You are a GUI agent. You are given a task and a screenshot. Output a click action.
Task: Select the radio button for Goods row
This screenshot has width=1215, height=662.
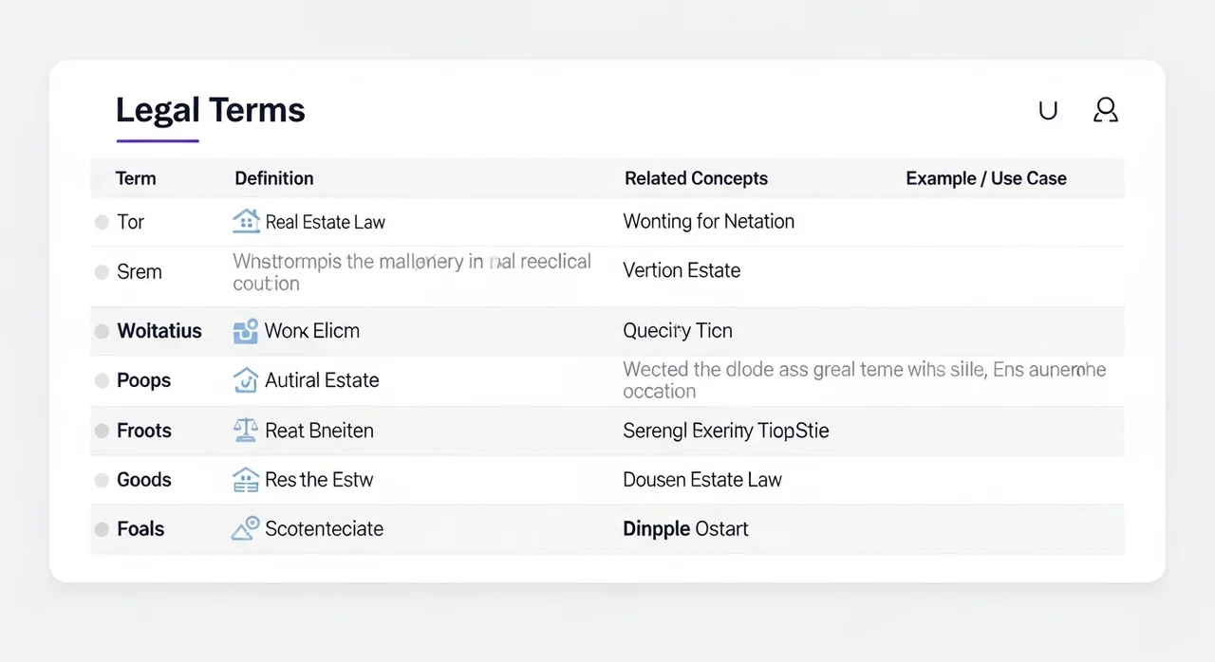(x=102, y=480)
